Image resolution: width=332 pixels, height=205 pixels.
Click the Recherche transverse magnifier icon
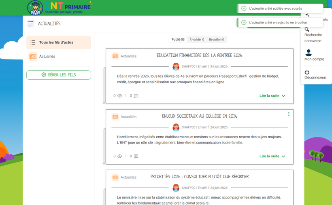[307, 30]
